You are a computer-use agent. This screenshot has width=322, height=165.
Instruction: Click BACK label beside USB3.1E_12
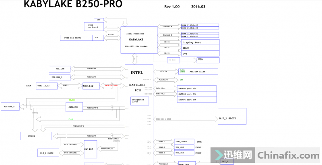click(x=29, y=86)
